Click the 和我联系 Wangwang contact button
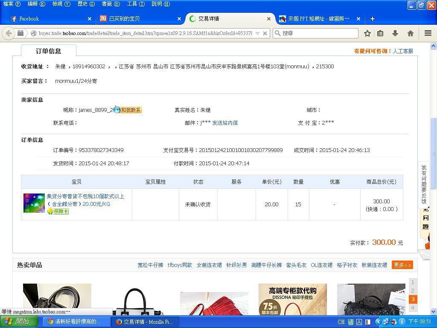This screenshot has height=328, width=437. point(128,110)
